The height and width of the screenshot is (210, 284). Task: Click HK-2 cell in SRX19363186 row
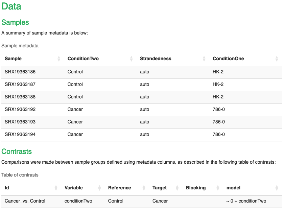(218, 72)
